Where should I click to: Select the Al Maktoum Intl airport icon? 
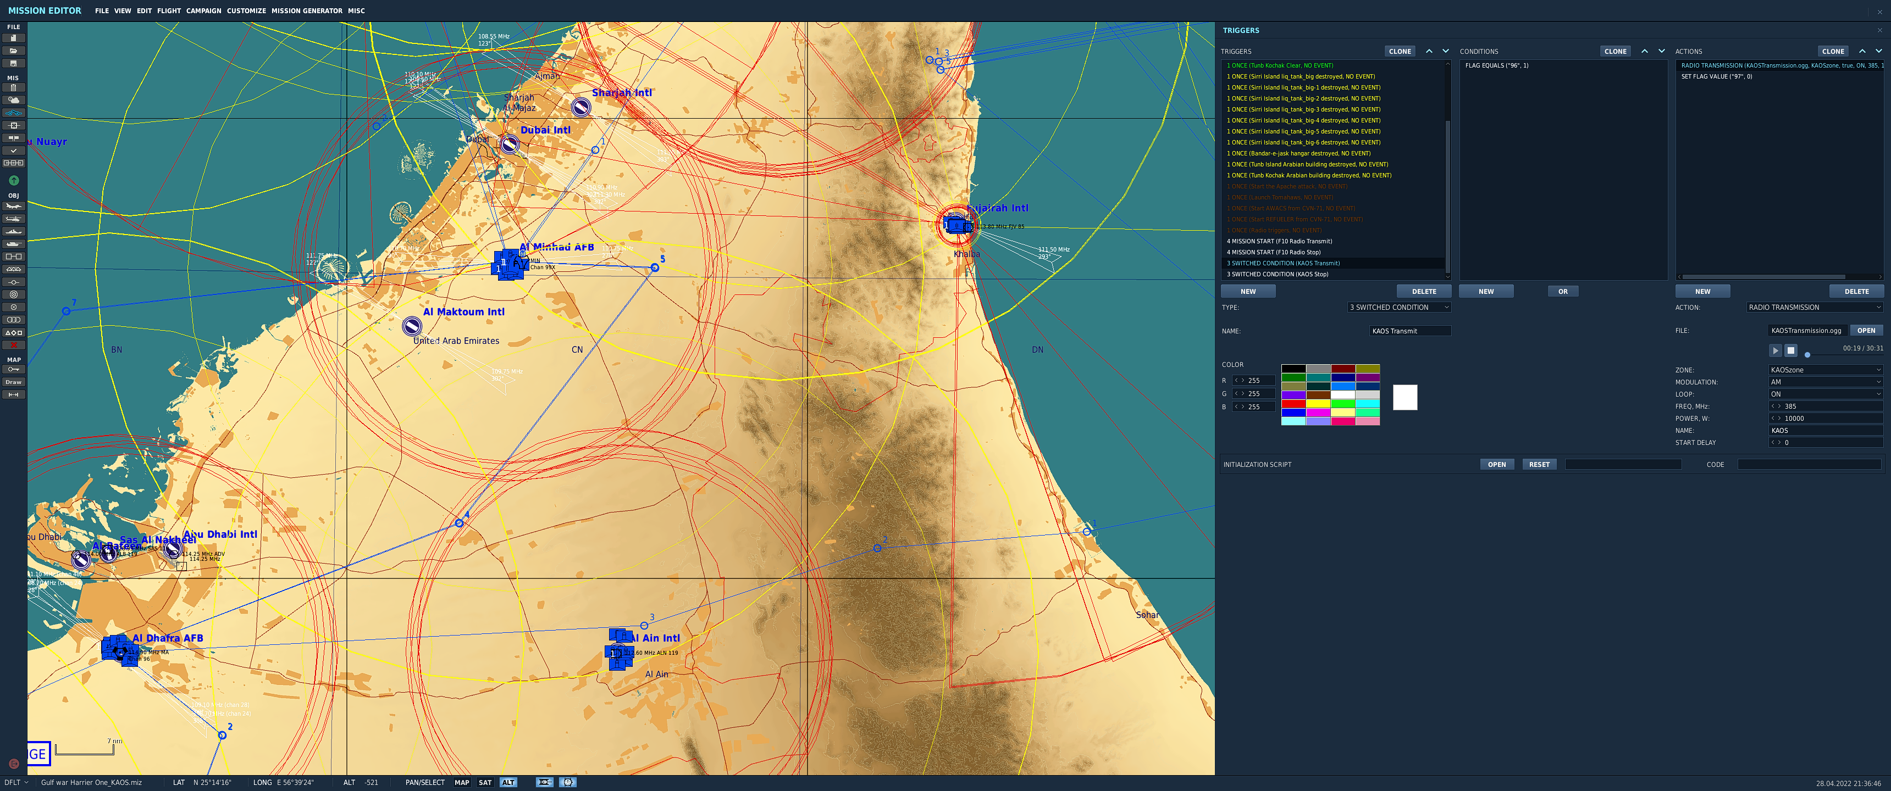(x=412, y=326)
